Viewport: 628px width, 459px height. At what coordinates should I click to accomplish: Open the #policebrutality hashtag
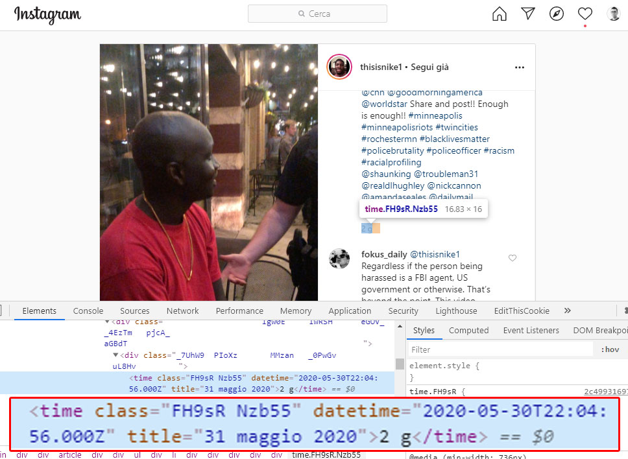pyautogui.click(x=392, y=151)
